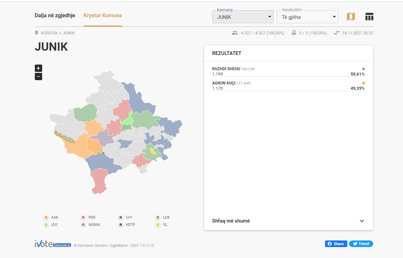This screenshot has height=258, width=403.
Task: Click KOSOVA breadcrumb link
Action: (x=49, y=33)
